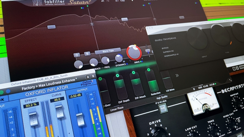
Task: Select the right Saturn band level handle
Action: click(x=182, y=17)
